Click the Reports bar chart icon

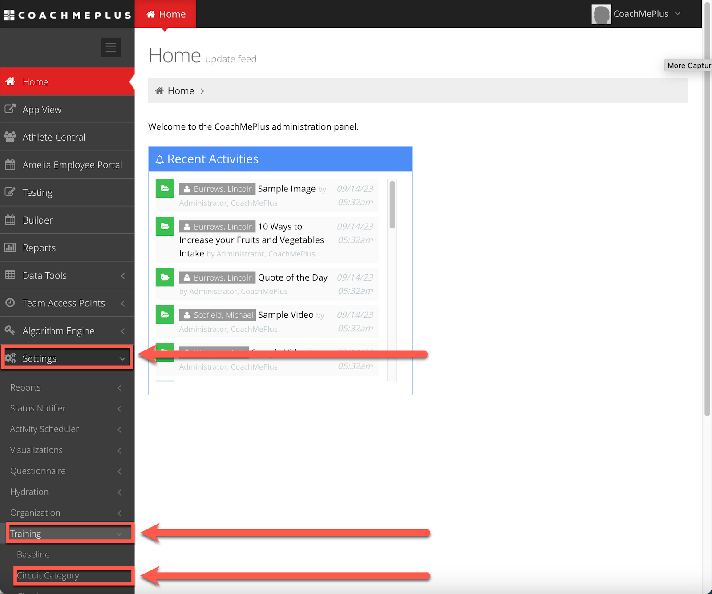coord(10,247)
